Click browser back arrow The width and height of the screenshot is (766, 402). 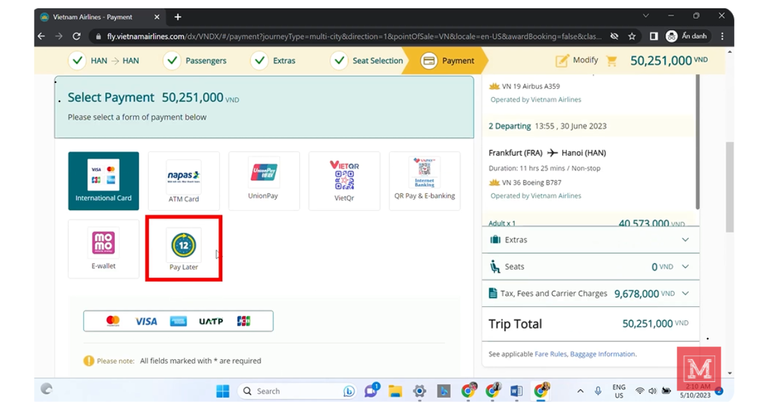click(42, 36)
